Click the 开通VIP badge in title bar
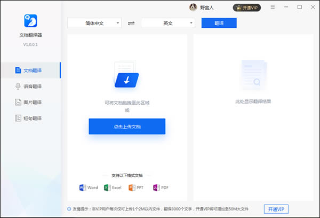 (247, 7)
